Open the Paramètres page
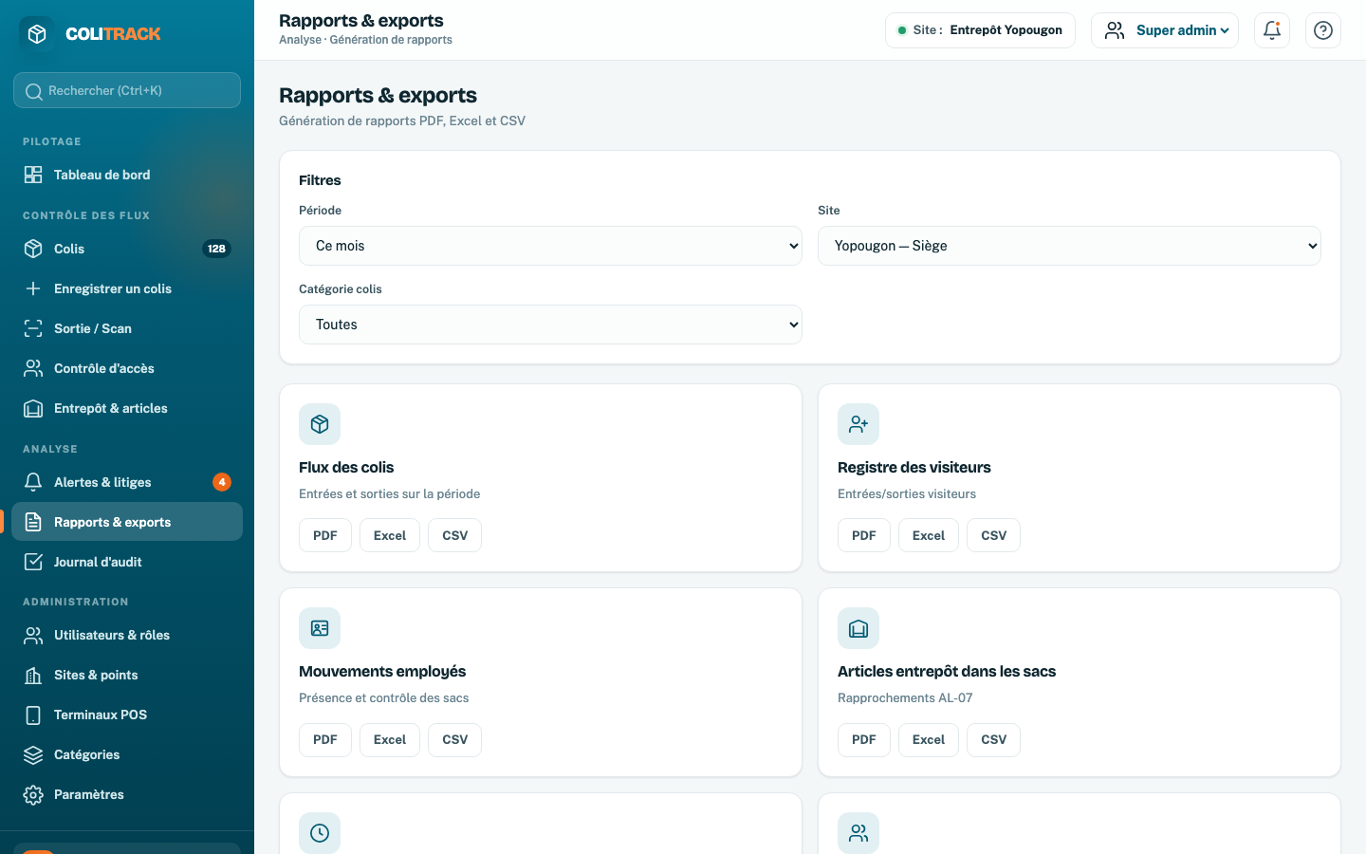The width and height of the screenshot is (1366, 854). (127, 794)
